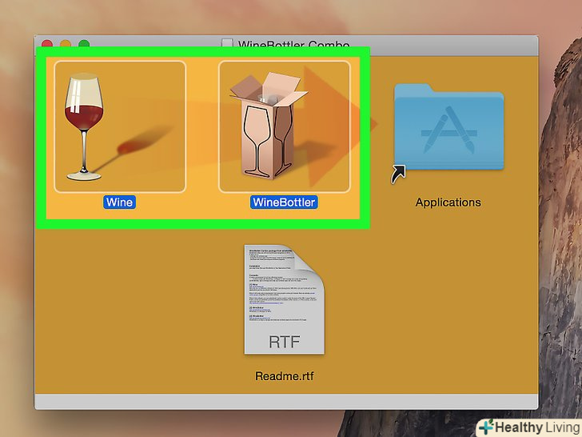The image size is (582, 437).
Task: Close window with the red button
Action: [47, 43]
